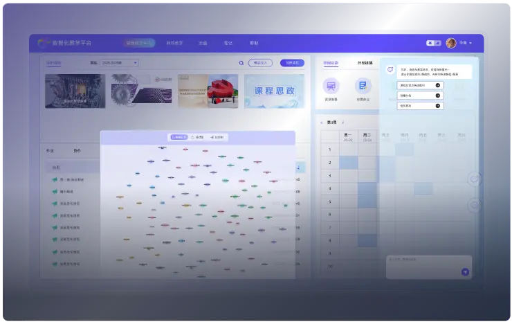Open the 课程思政 course thumbnail
This screenshot has height=324, width=512.
273,91
